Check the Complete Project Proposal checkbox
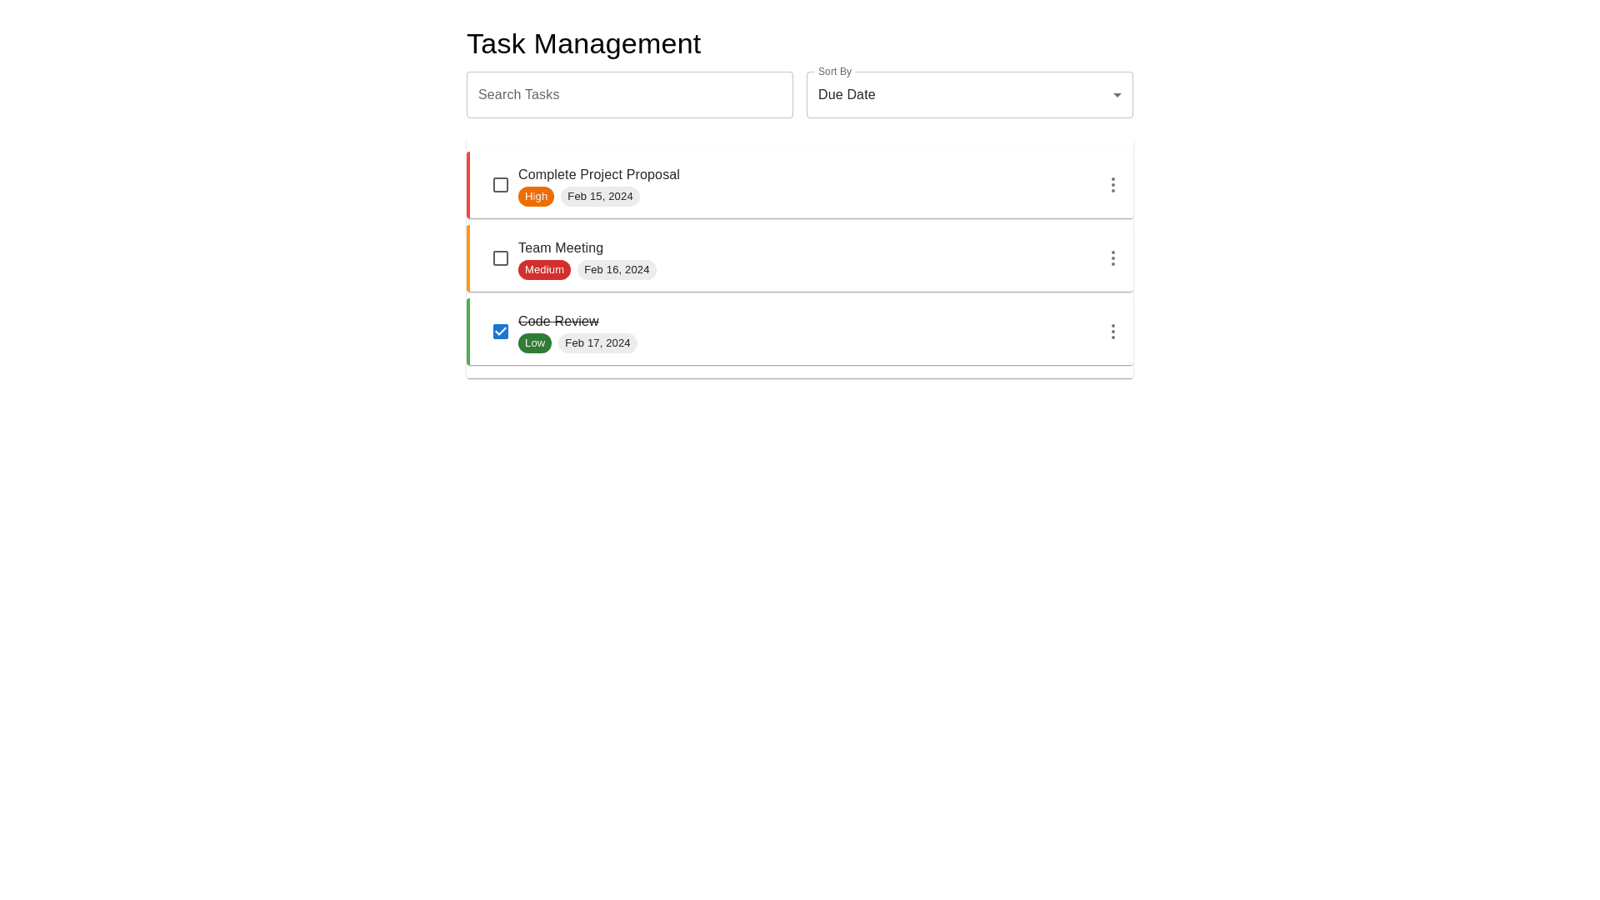The width and height of the screenshot is (1600, 900). [501, 185]
